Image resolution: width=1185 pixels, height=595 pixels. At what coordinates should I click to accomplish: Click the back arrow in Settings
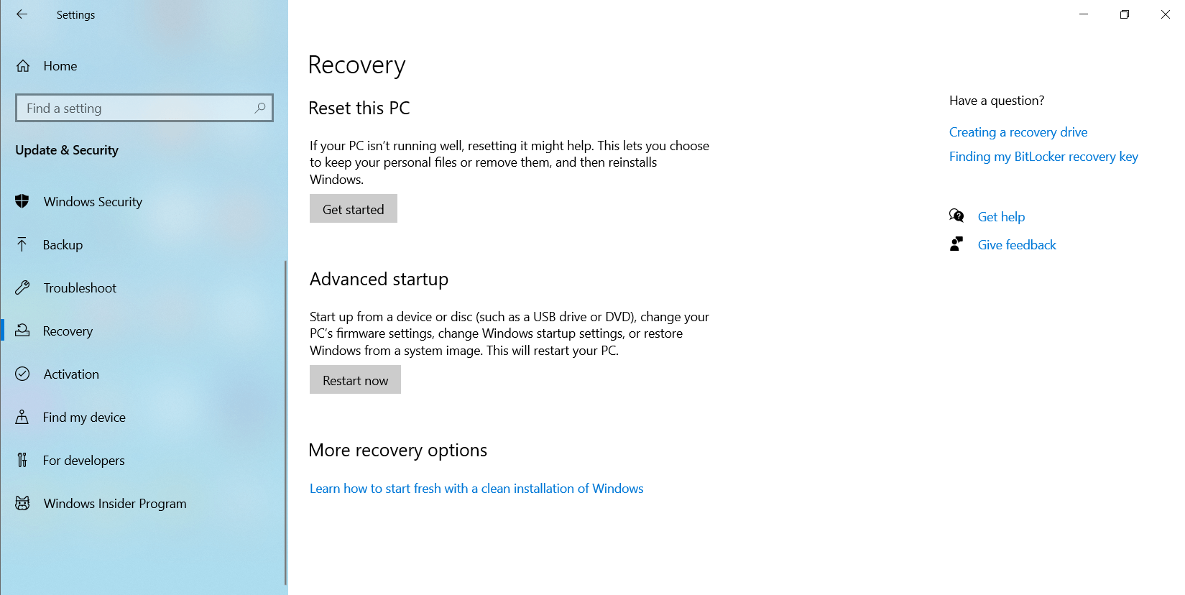click(22, 14)
